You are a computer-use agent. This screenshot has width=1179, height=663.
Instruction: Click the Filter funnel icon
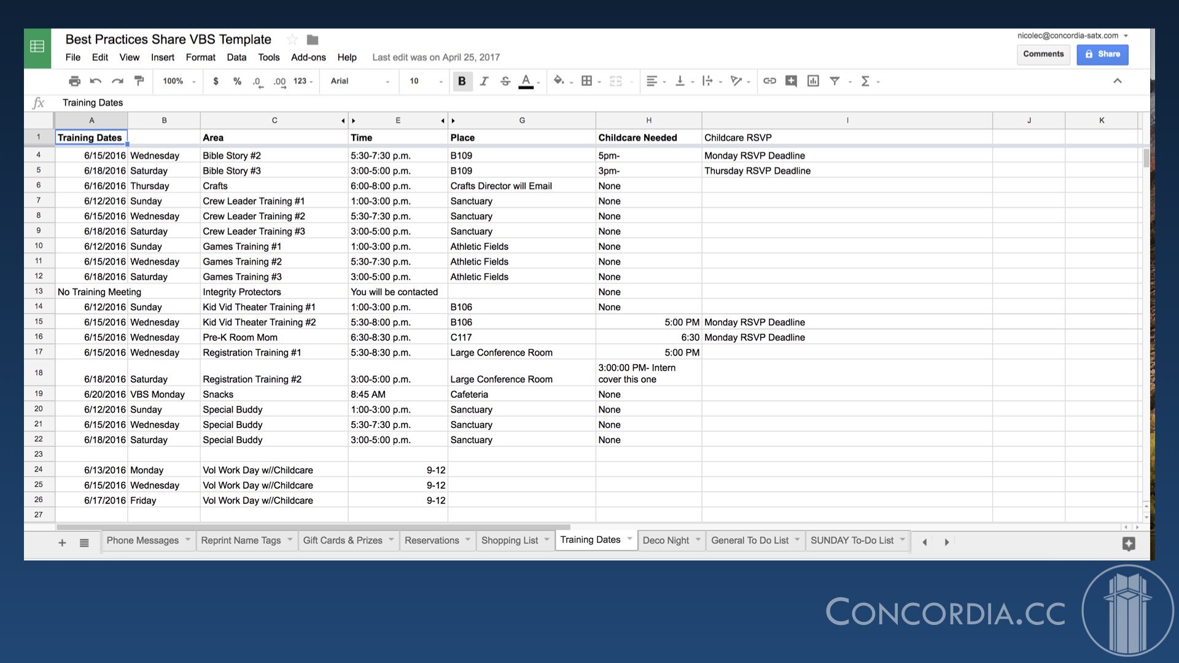click(835, 81)
